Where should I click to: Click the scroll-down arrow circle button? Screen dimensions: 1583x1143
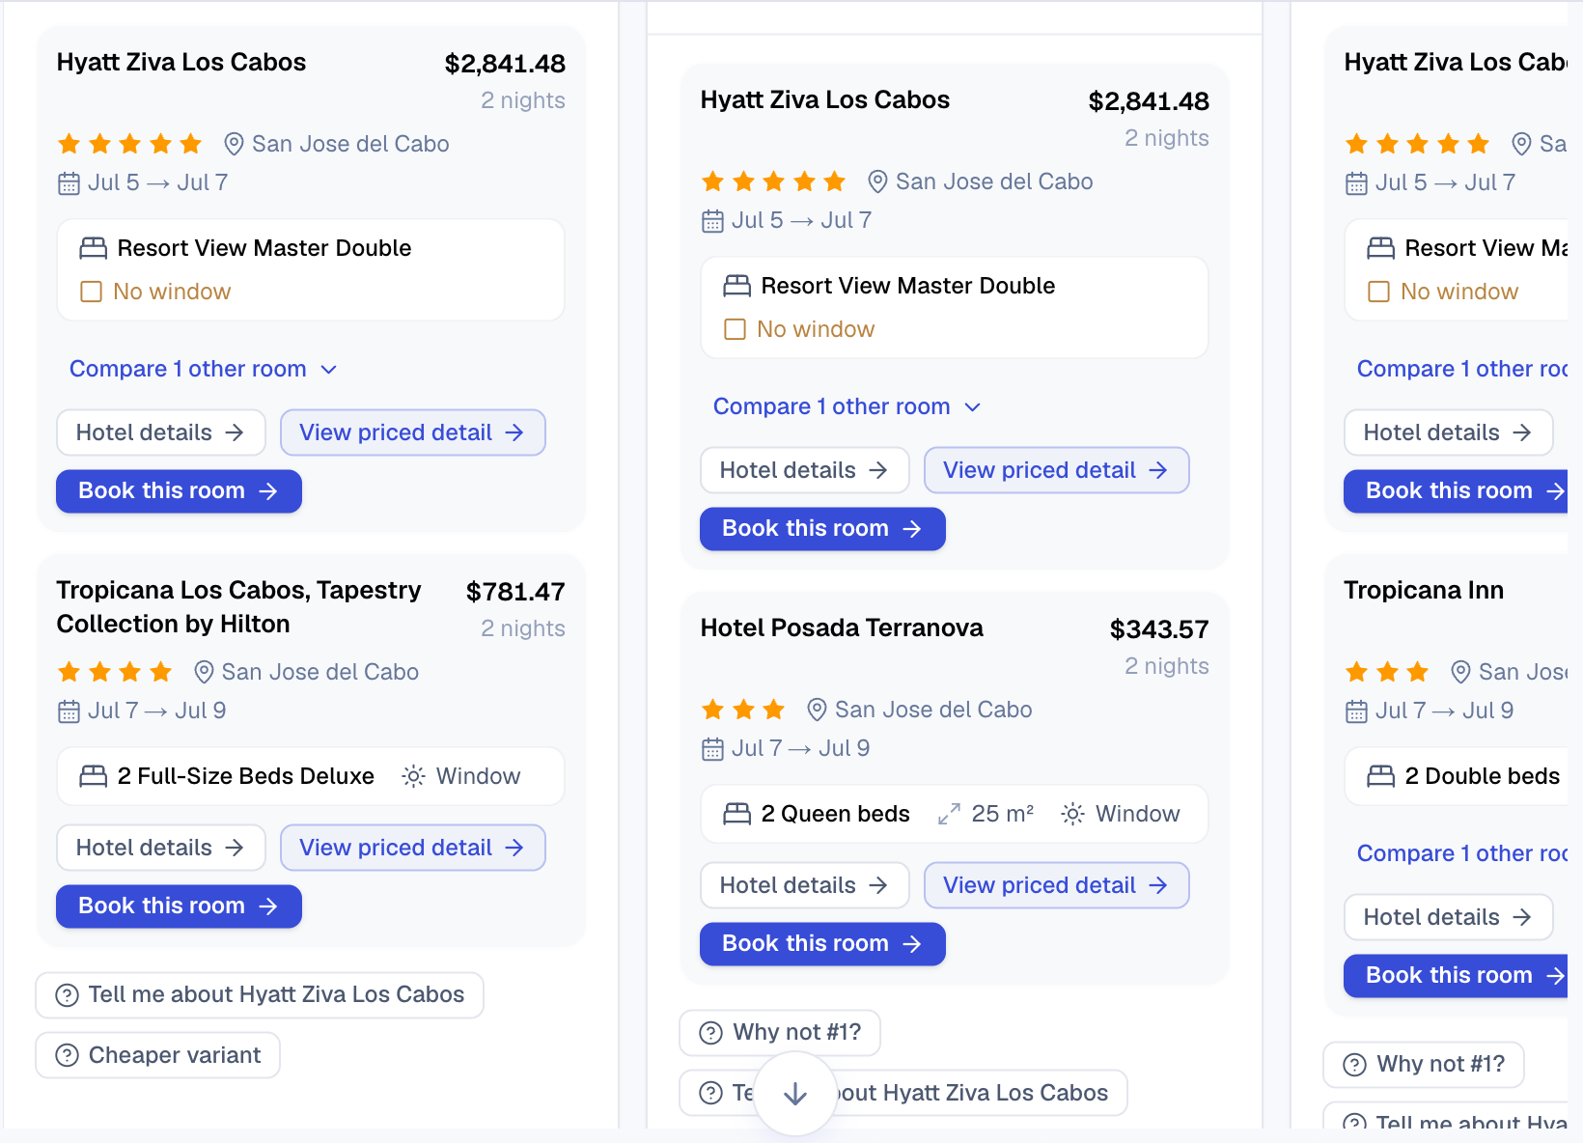coord(794,1093)
